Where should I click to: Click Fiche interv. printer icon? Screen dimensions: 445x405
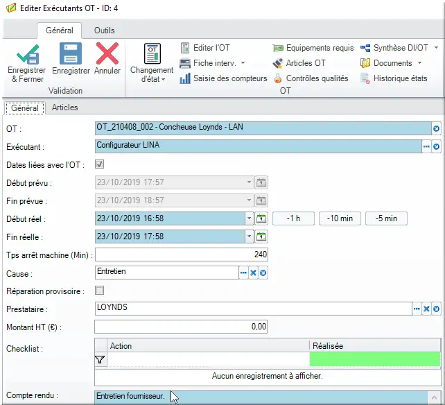185,63
